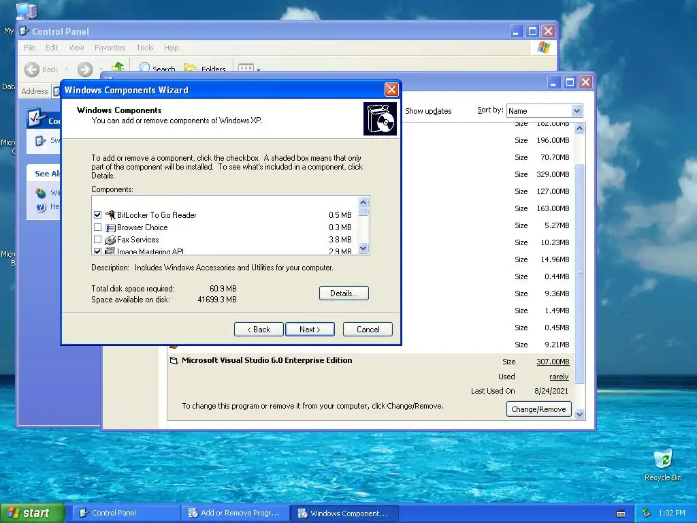Viewport: 697px width, 523px height.
Task: Open the Favorites menu in Control Panel
Action: coord(110,48)
